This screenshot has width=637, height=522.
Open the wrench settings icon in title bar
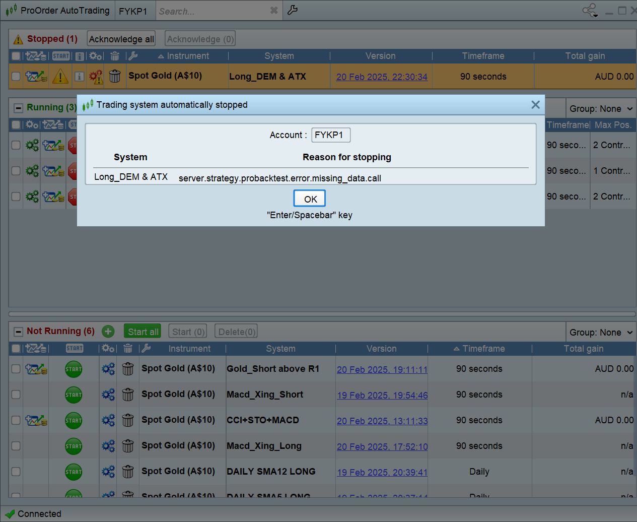click(293, 10)
